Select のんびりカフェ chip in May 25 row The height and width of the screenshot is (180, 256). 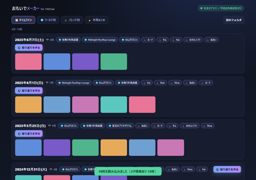point(68,125)
